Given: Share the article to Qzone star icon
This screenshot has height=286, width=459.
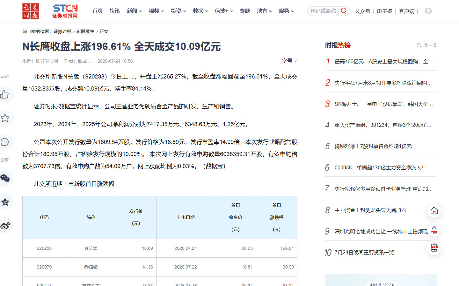Looking at the screenshot, I should point(5,202).
